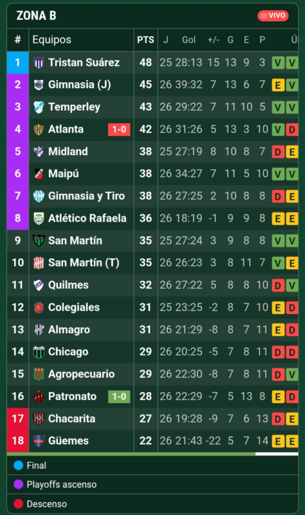Open Atlanta's live 1-0 score badge
The image size is (305, 515).
(x=119, y=129)
